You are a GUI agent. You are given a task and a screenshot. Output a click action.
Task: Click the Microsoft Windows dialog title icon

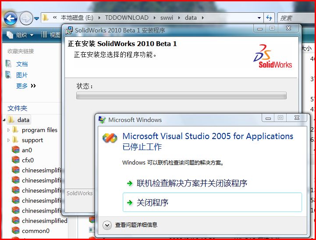(102, 120)
